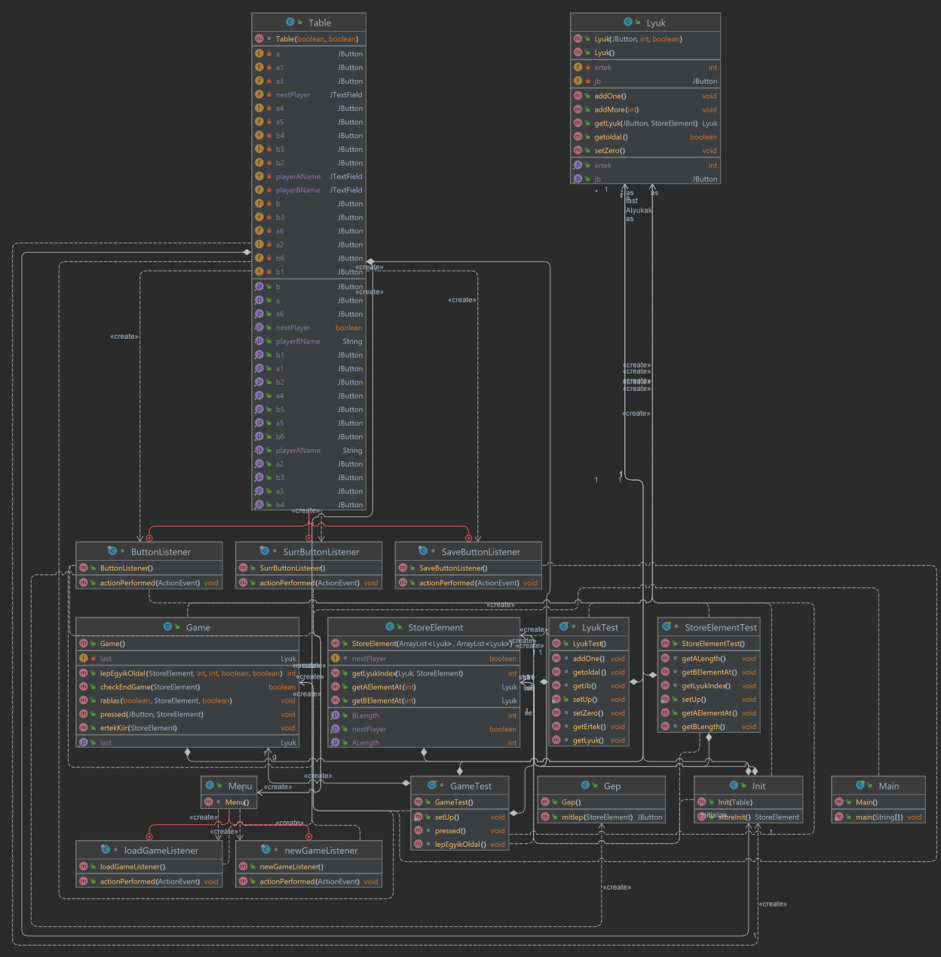Viewport: 941px width, 957px height.
Task: Select ALength property in StoreElement
Action: point(424,743)
